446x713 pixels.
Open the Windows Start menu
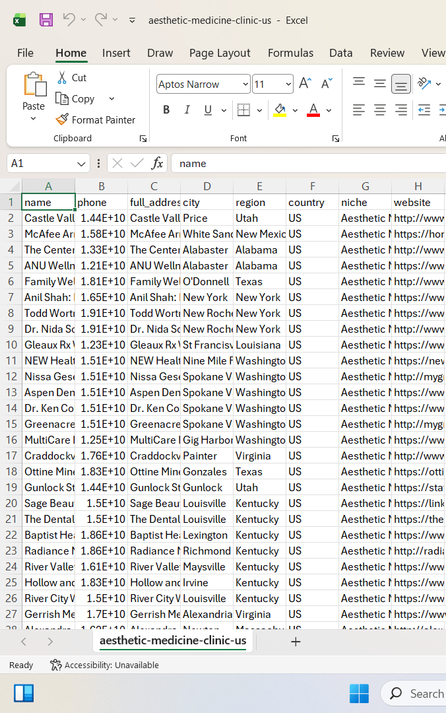(x=359, y=693)
